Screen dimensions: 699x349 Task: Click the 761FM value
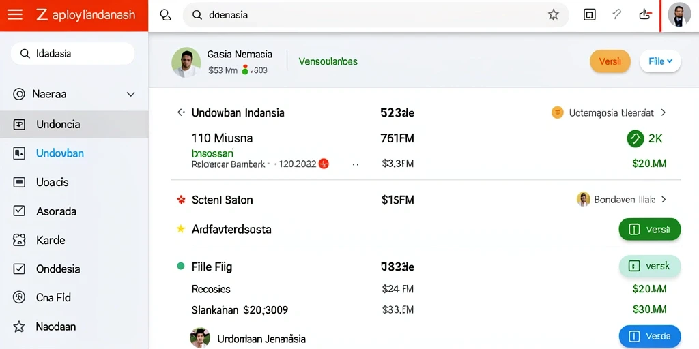point(397,138)
